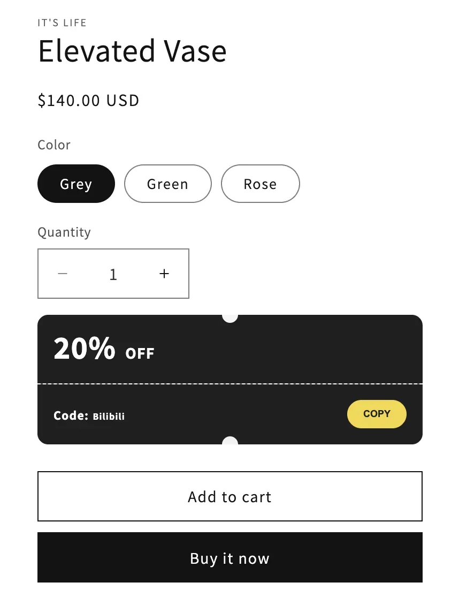Click the IT'S LIFE brand name
Viewport: 459px width, 605px height.
click(x=62, y=22)
